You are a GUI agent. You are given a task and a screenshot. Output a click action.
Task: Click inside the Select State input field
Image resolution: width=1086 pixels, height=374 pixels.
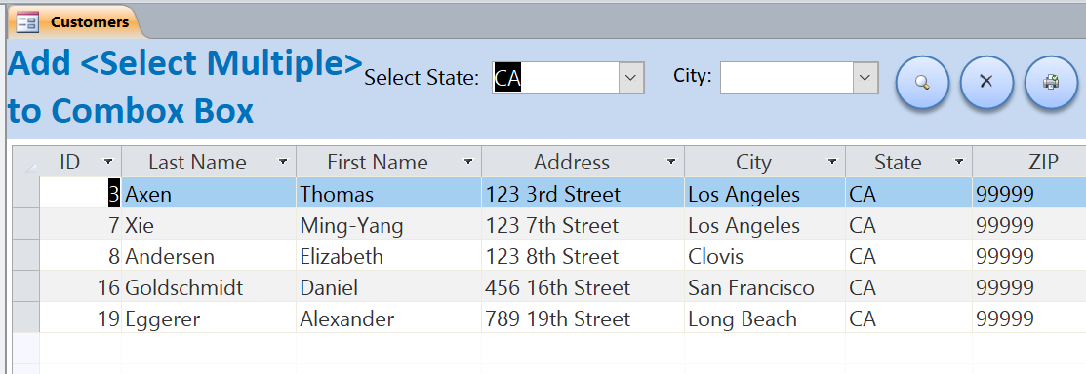click(x=555, y=78)
